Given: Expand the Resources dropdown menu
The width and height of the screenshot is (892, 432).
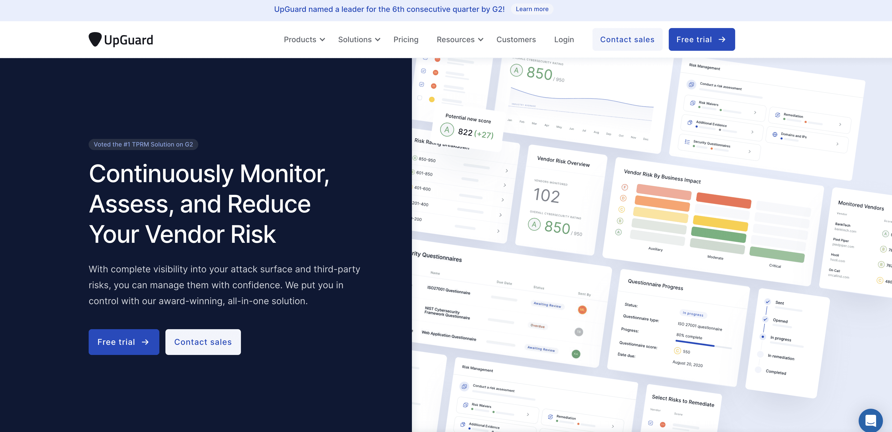Looking at the screenshot, I should 459,39.
